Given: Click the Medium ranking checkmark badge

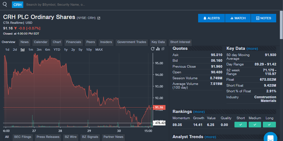Looking at the screenshot, I should click(255, 125).
